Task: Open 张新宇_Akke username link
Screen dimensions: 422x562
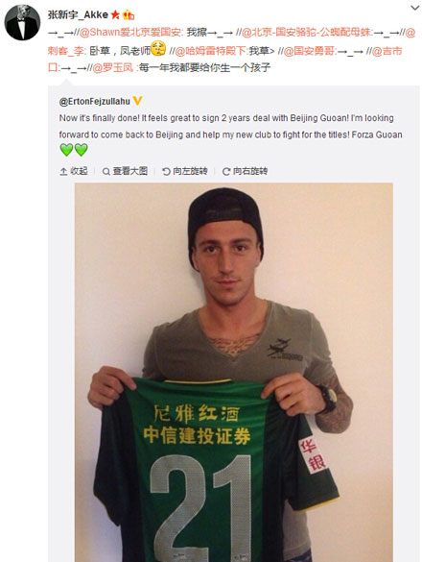Action: [x=78, y=14]
